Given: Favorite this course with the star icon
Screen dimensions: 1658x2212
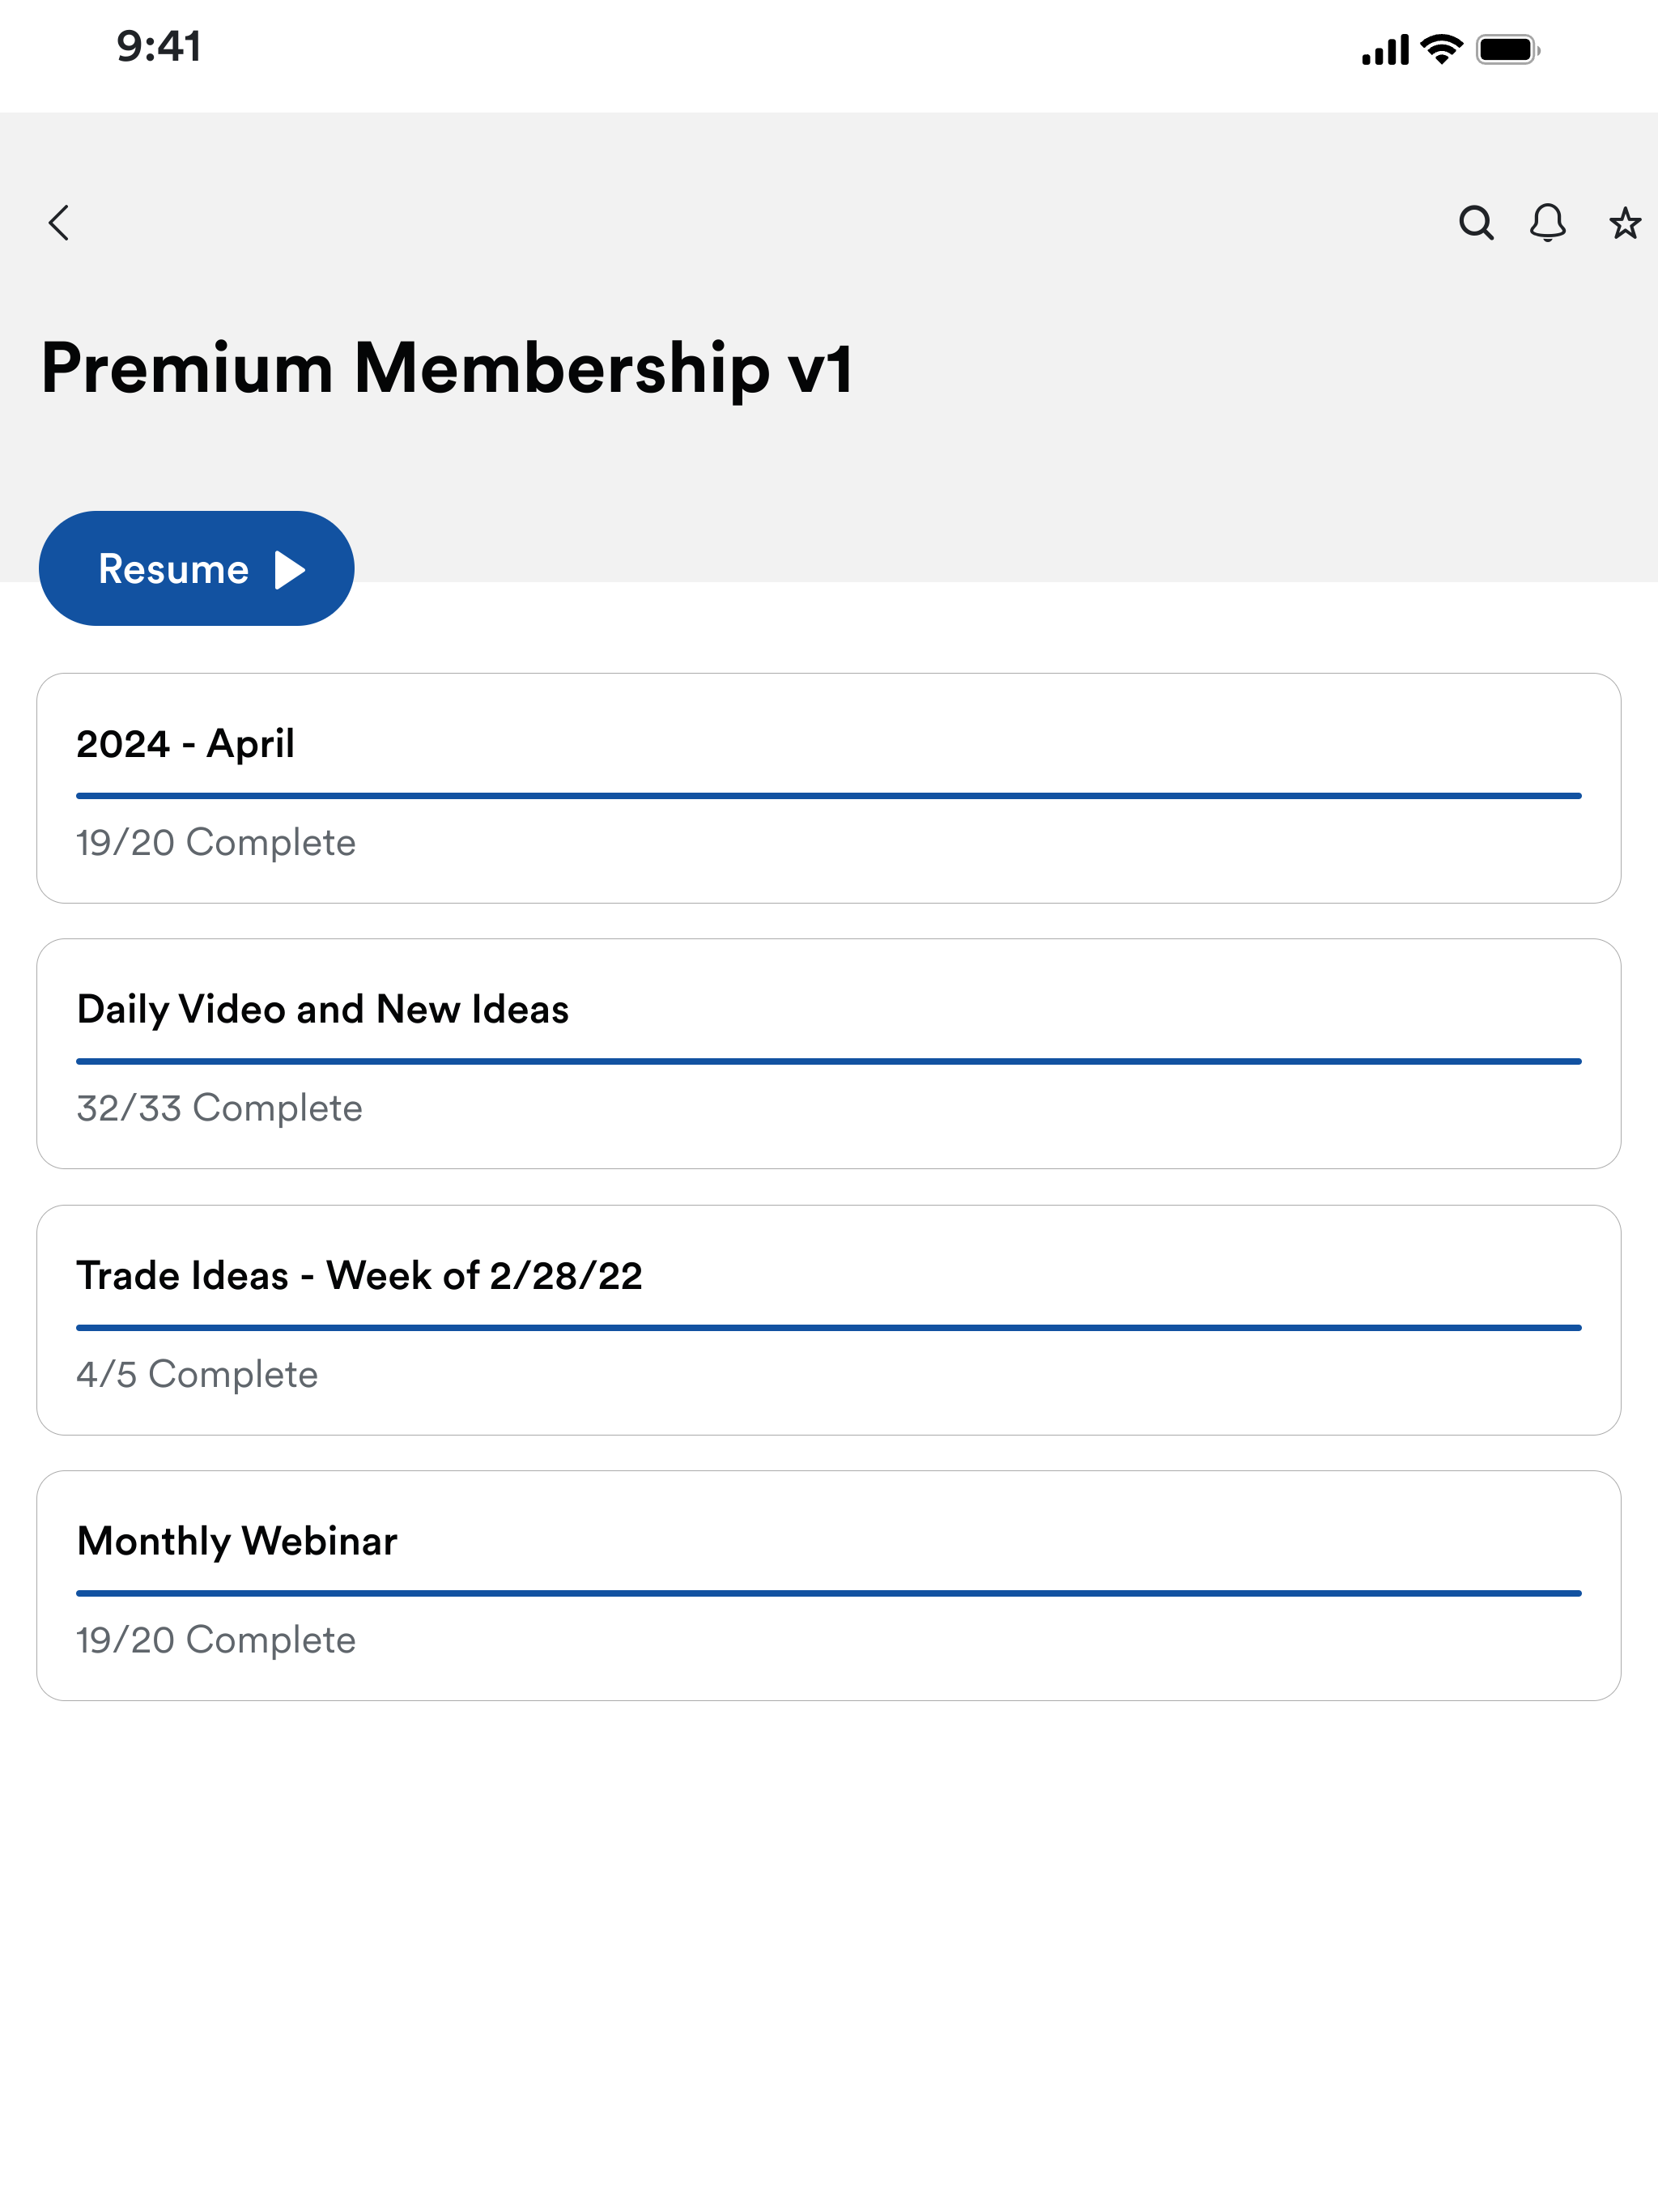Looking at the screenshot, I should click(1625, 223).
